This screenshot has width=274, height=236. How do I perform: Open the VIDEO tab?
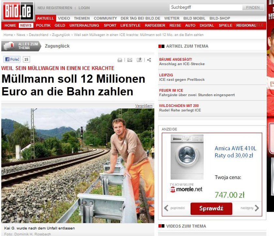[x=64, y=18]
